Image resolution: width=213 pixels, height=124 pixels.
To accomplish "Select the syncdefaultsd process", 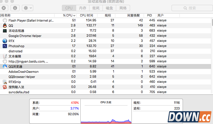I will tap(19, 92).
